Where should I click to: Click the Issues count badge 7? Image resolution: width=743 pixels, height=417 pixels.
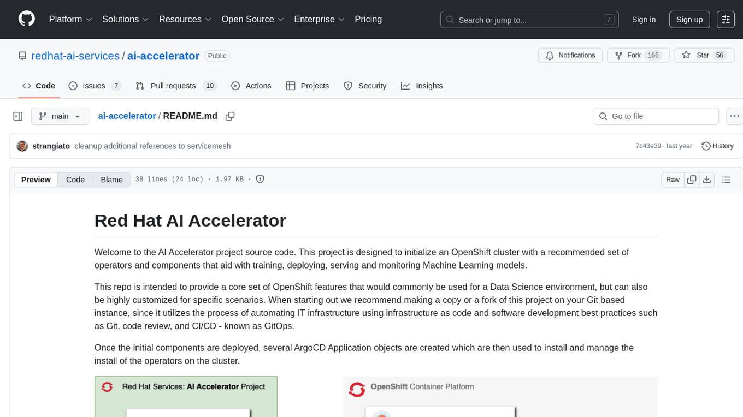(115, 86)
